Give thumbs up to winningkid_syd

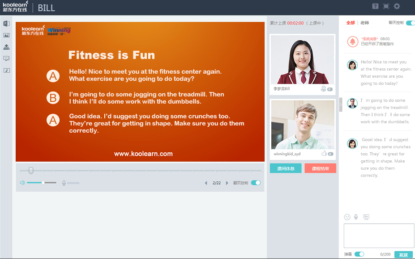[324, 154]
